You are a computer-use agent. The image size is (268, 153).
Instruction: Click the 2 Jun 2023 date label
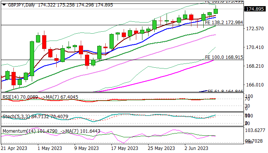[x=196, y=148]
